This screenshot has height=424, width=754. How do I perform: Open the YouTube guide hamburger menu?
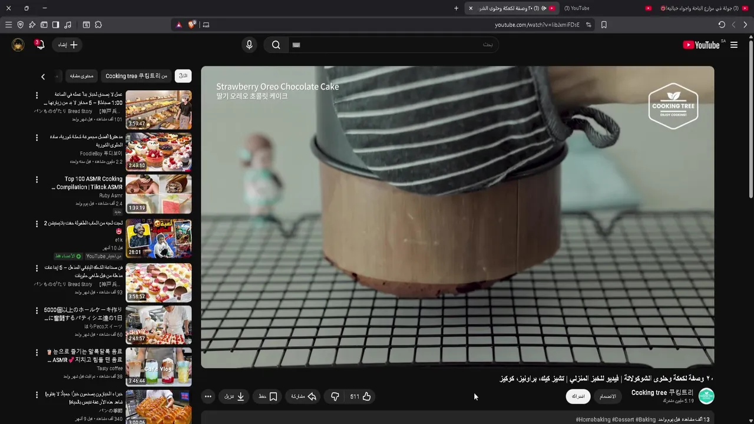tap(734, 45)
